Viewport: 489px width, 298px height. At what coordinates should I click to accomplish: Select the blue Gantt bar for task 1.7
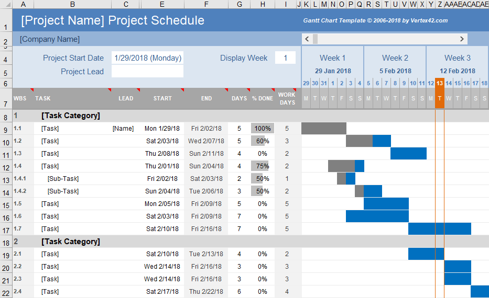tap(439, 229)
